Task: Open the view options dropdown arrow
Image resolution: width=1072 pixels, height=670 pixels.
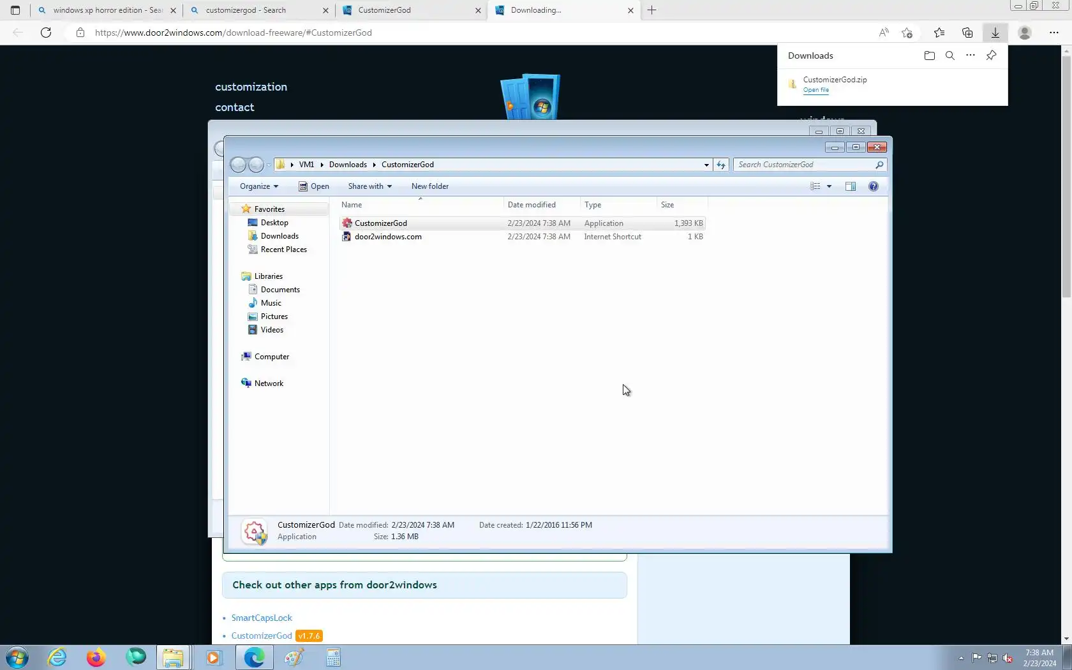Action: click(x=829, y=186)
